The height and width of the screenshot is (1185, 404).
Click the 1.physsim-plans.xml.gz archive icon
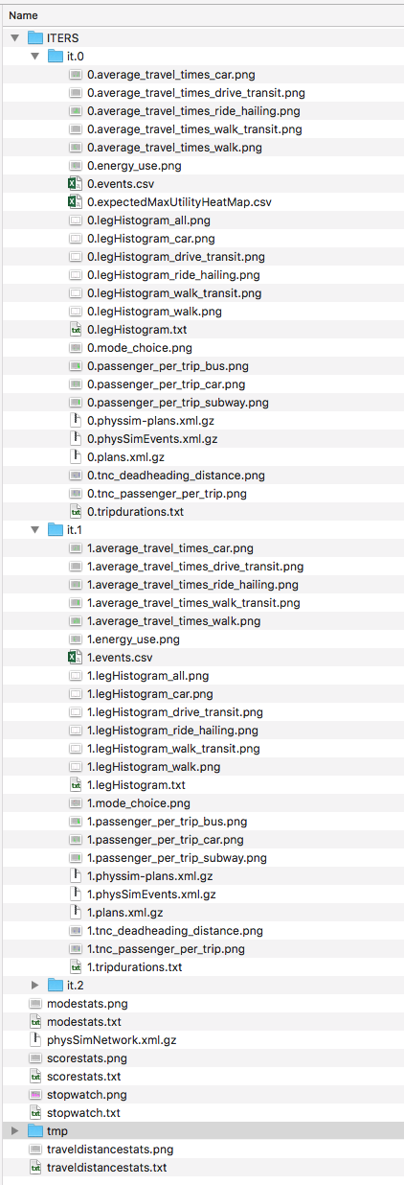click(x=76, y=876)
